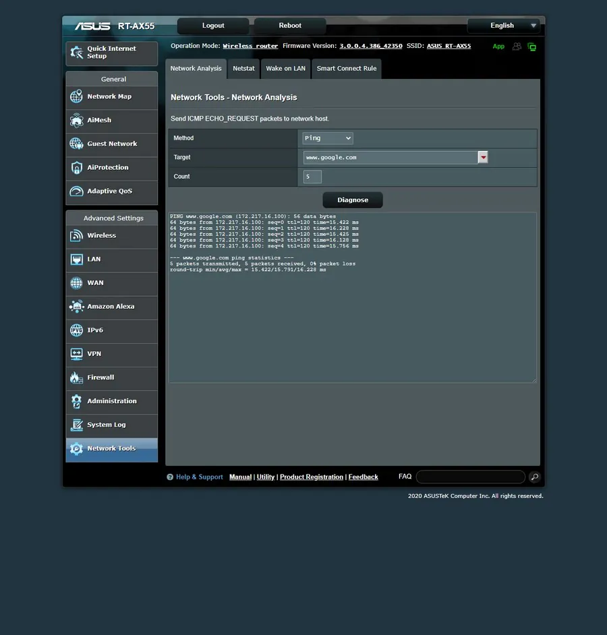Open the English language dropdown
607x635 pixels.
(504, 26)
